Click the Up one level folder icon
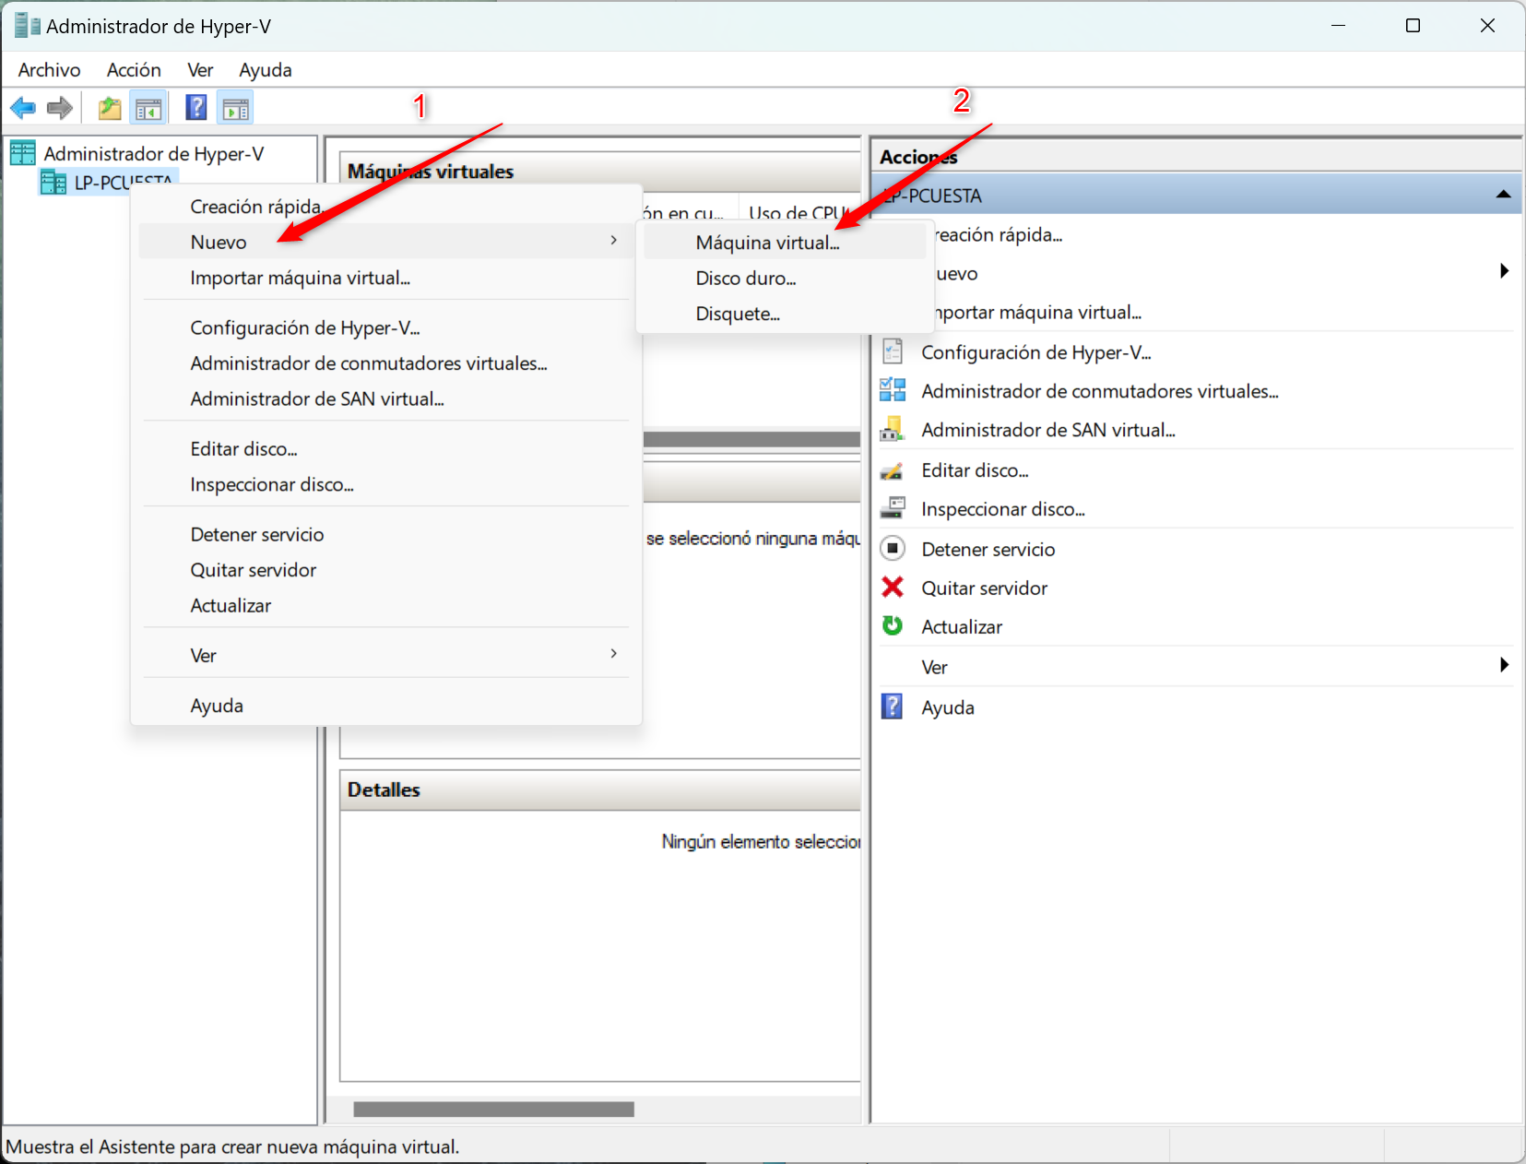 110,109
